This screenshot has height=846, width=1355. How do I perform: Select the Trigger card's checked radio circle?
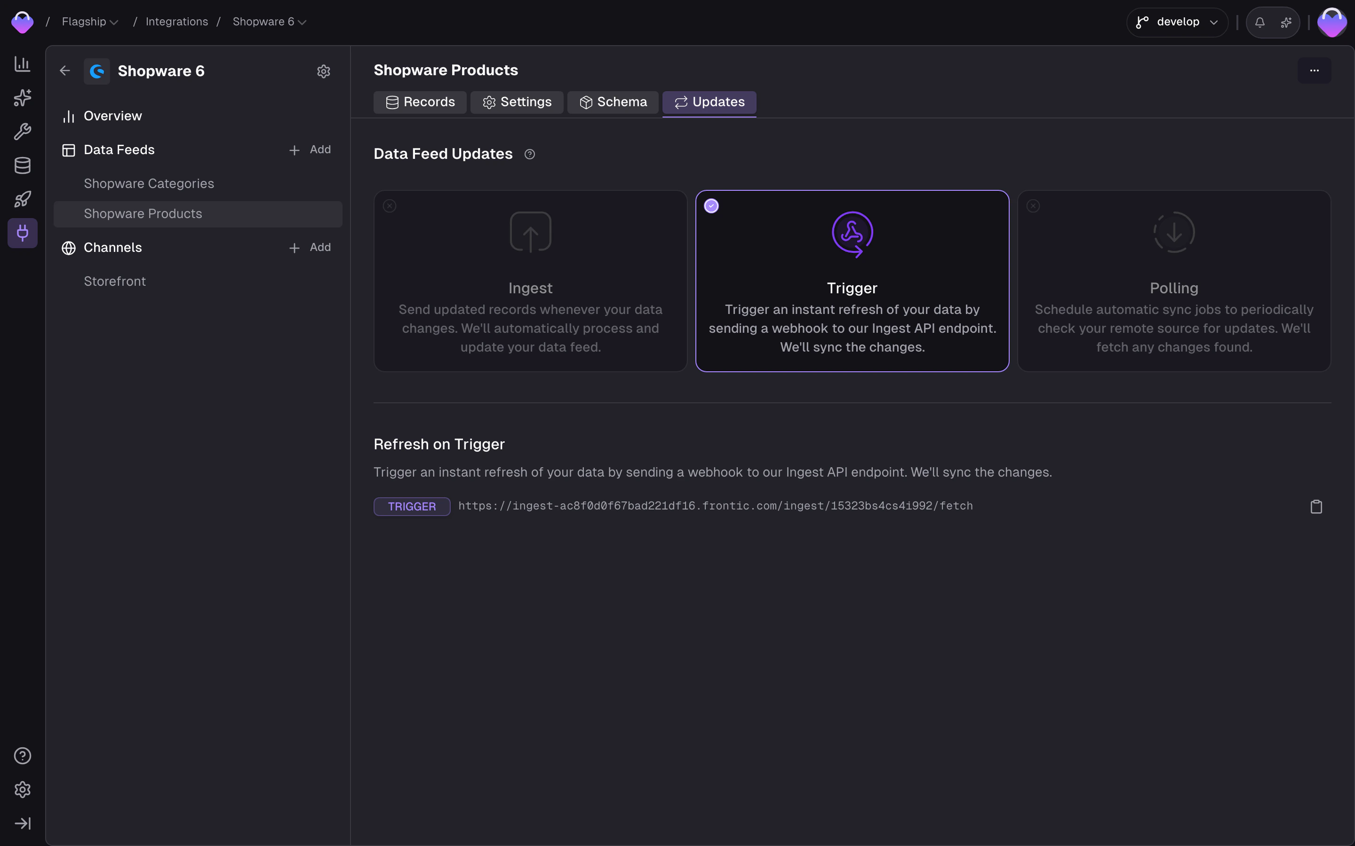click(x=711, y=206)
